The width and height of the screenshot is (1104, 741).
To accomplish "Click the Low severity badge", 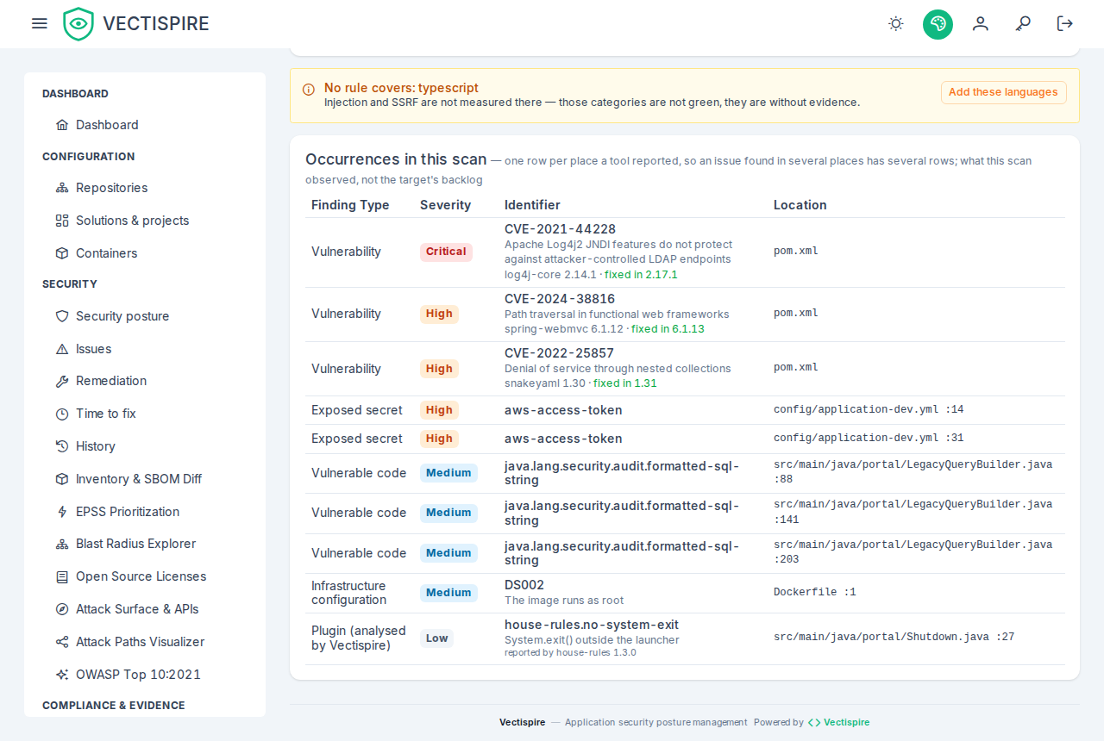I will click(x=436, y=638).
